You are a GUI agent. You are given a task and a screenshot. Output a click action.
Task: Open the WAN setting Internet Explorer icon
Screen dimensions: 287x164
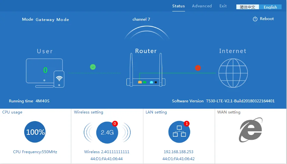tap(251, 130)
